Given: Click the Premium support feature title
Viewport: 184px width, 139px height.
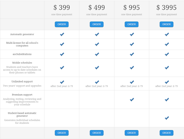Looking at the screenshot, I should (x=22, y=94).
